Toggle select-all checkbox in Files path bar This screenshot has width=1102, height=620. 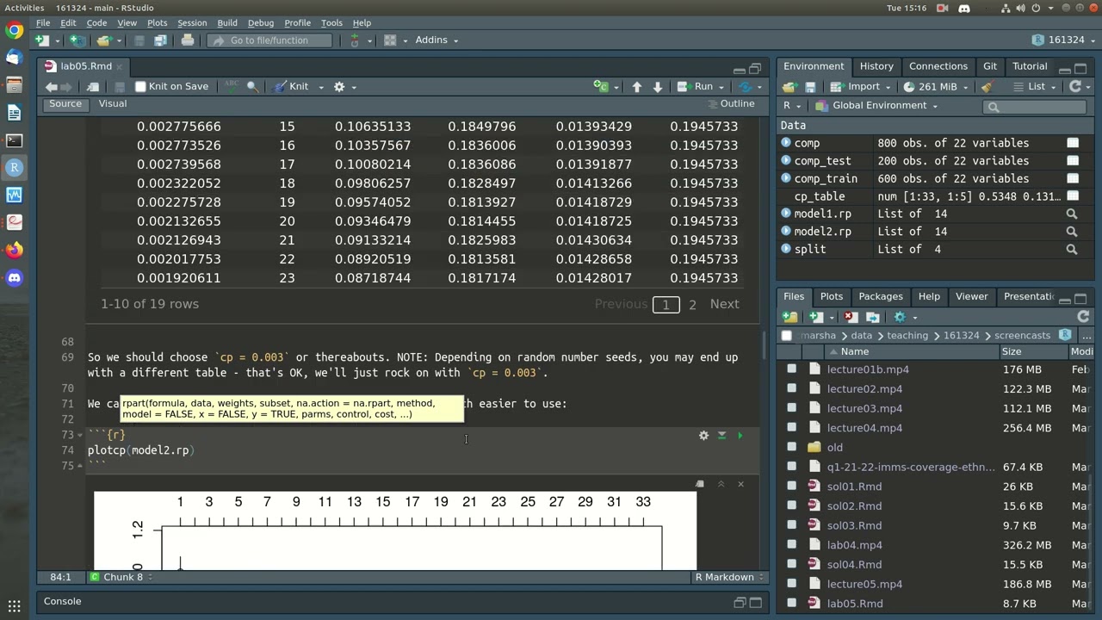click(x=786, y=336)
